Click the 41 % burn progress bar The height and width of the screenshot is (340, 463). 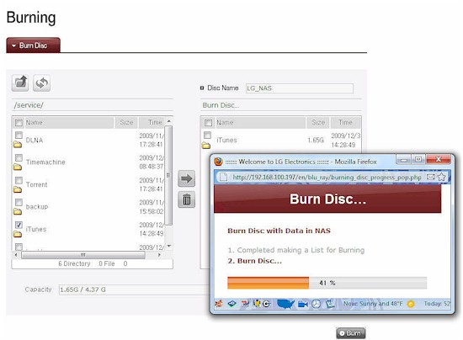point(327,283)
